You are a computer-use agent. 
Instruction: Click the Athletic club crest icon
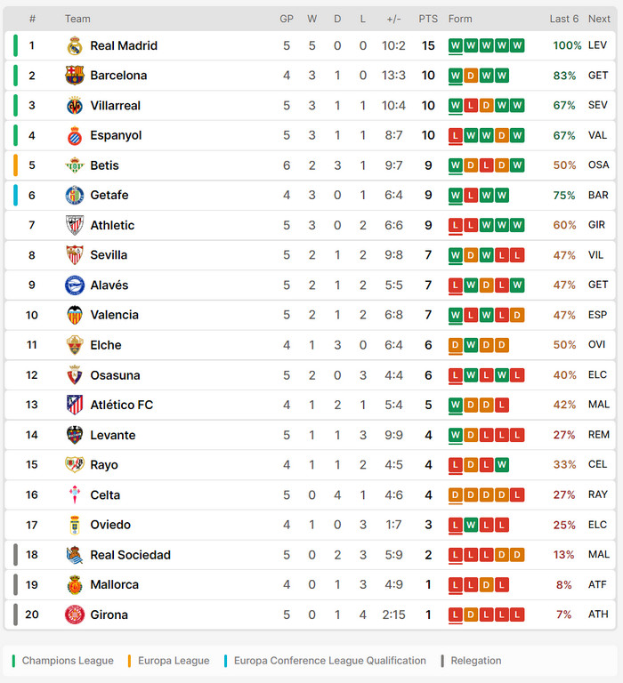pos(75,225)
